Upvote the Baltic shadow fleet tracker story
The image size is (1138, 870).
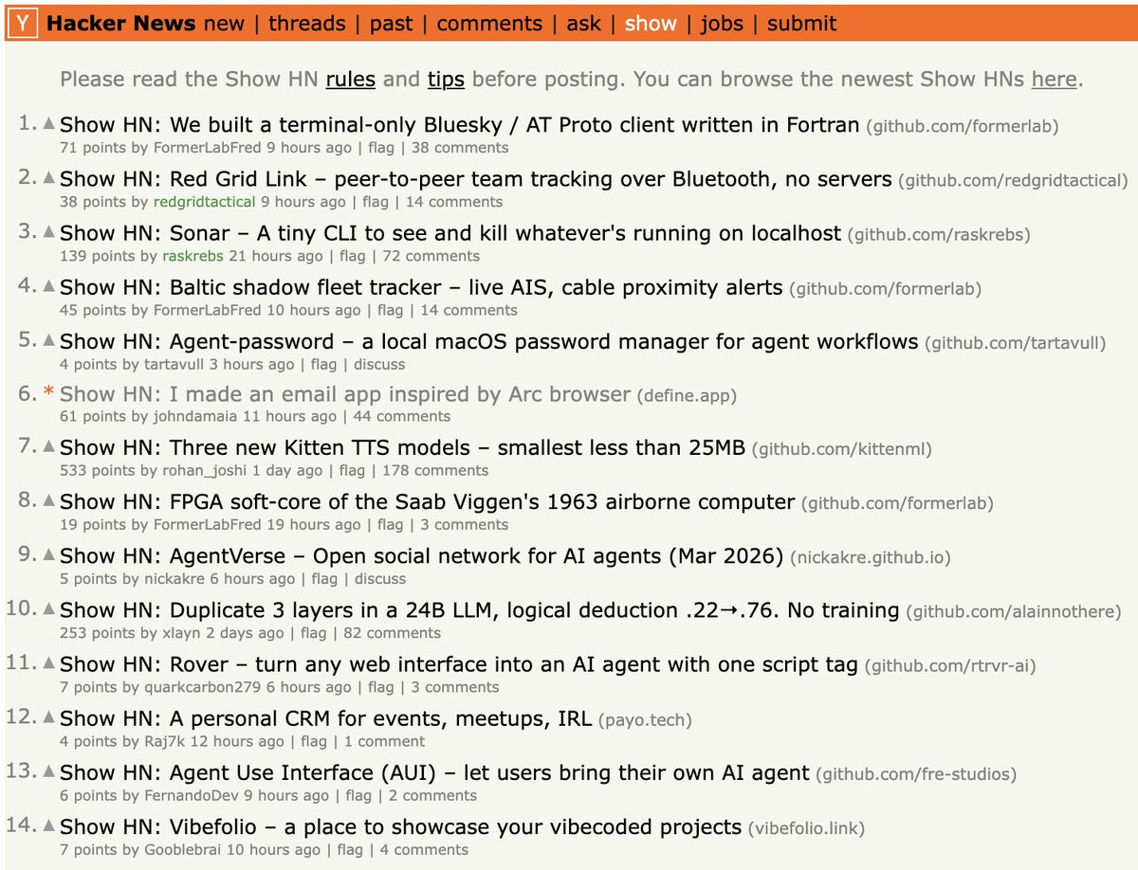point(49,285)
